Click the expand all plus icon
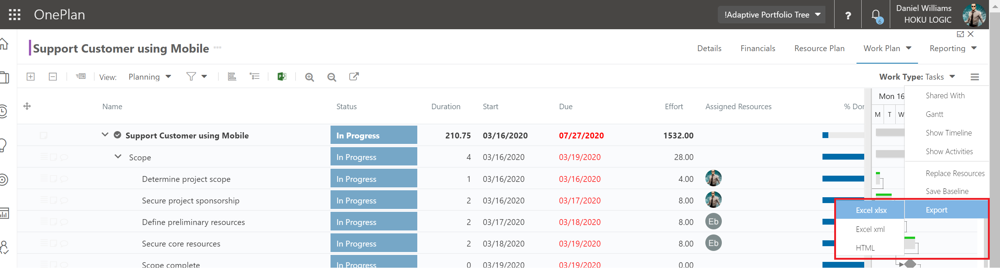 [x=31, y=77]
